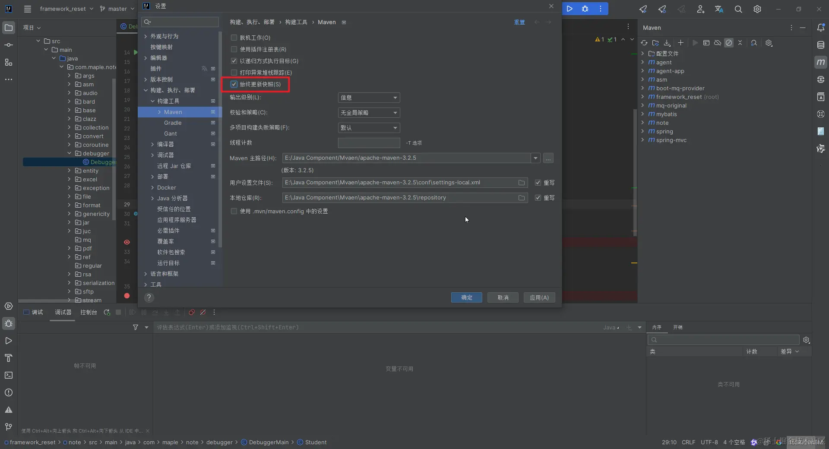Open memory view settings gear
This screenshot has width=829, height=449.
click(806, 340)
